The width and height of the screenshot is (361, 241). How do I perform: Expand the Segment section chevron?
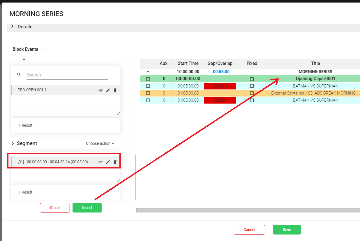[13, 143]
